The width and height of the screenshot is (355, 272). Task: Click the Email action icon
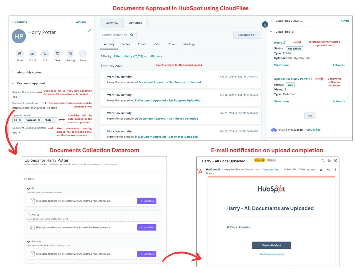tap(32, 54)
